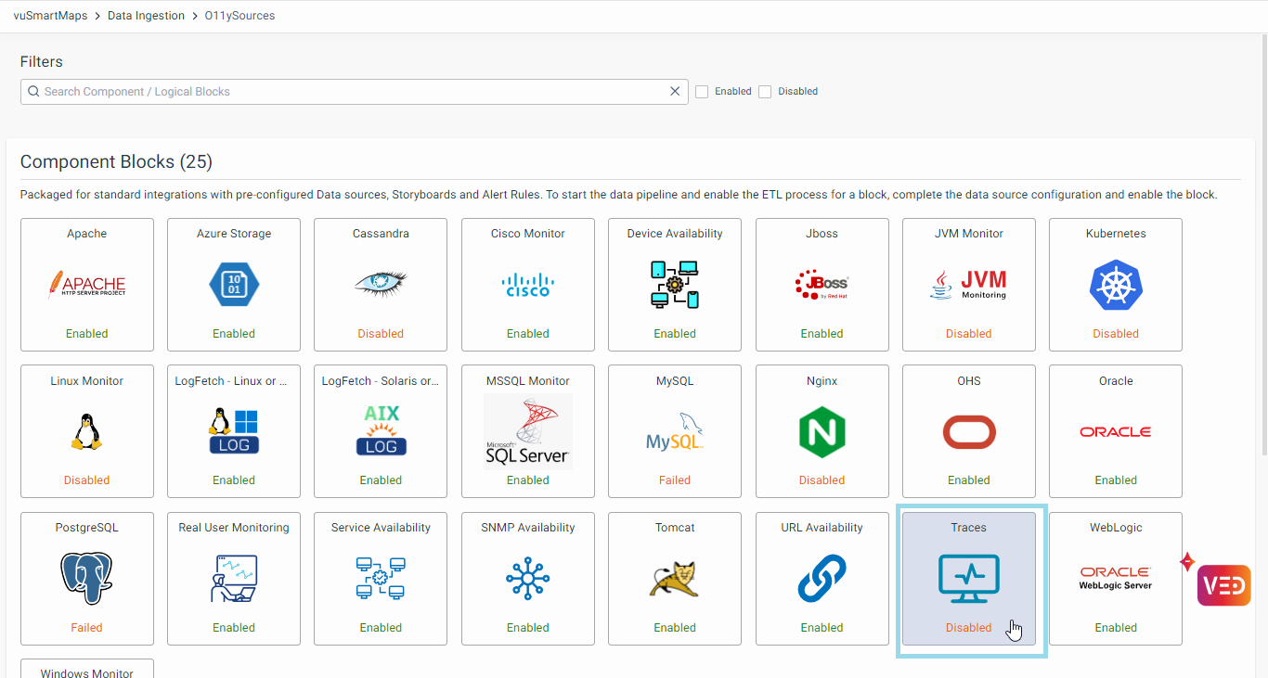
Task: Open the Windows Monitor block
Action: [86, 670]
